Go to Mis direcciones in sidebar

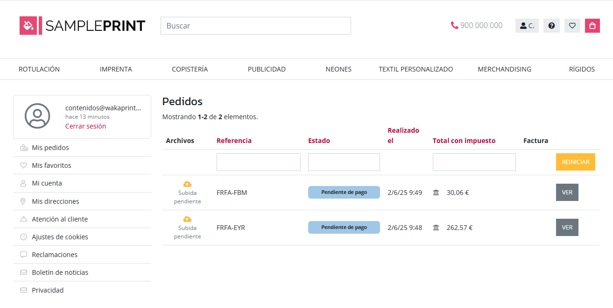point(55,201)
